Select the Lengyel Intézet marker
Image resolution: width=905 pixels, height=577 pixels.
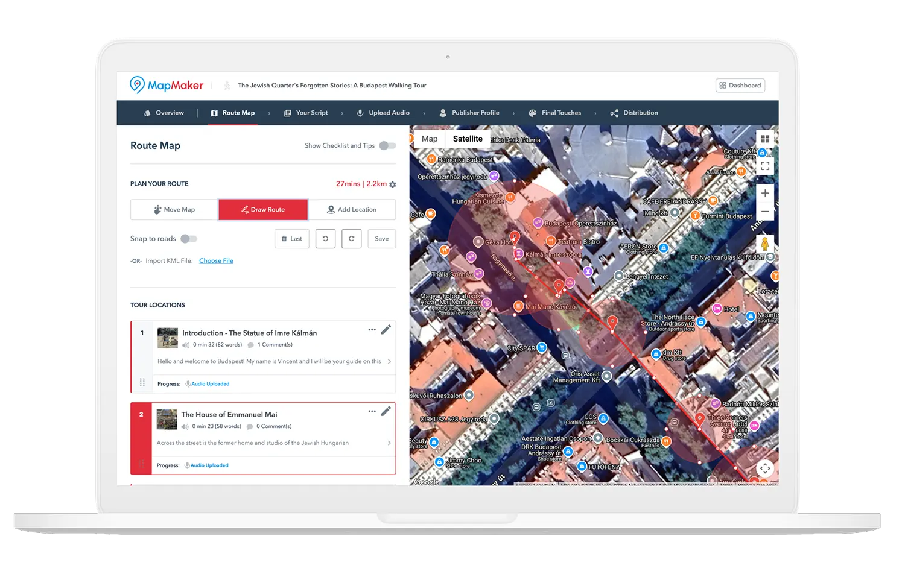click(619, 276)
